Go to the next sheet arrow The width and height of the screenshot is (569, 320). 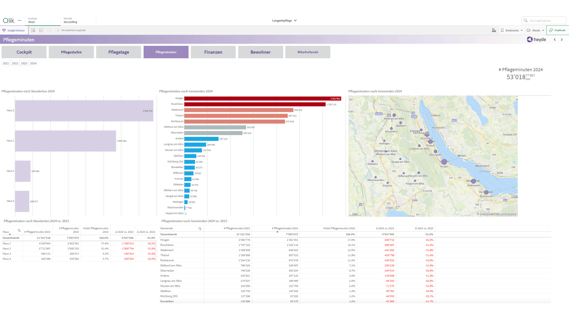pos(562,40)
